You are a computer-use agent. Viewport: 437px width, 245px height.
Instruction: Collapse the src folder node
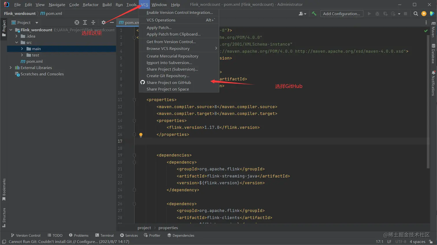pos(16,42)
